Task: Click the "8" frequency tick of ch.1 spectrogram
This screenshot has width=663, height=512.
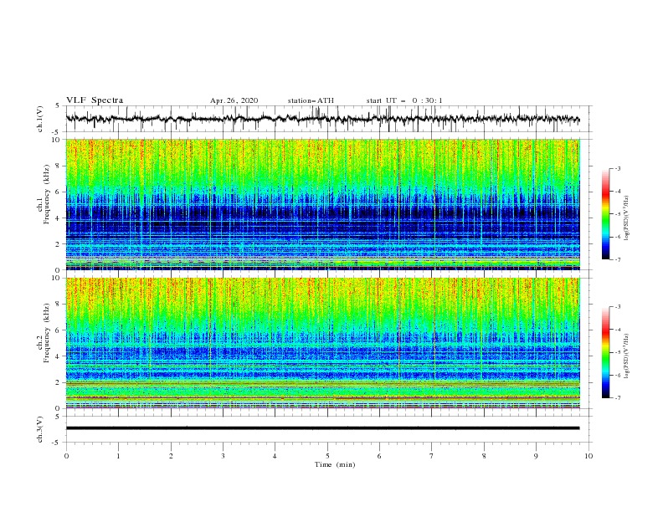Action: click(x=59, y=166)
